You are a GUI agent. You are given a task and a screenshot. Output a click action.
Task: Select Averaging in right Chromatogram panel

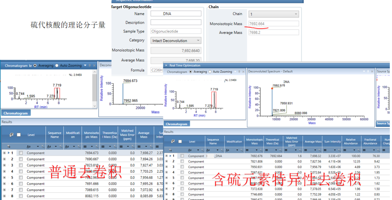pyautogui.click(x=191, y=72)
